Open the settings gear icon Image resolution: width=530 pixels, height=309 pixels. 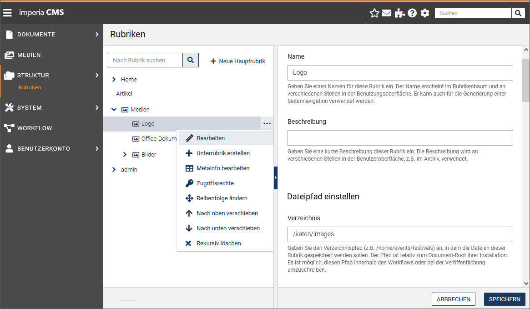[x=425, y=13]
